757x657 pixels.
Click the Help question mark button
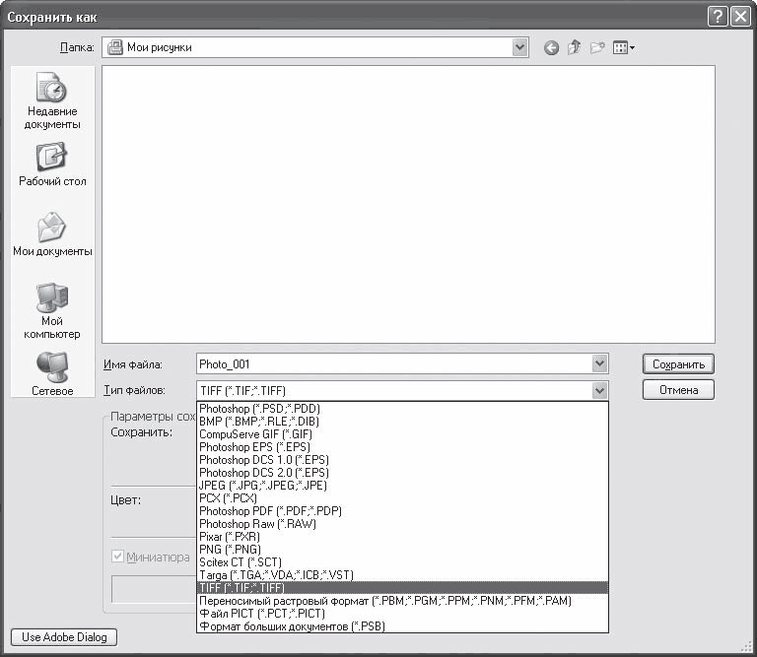tap(717, 17)
